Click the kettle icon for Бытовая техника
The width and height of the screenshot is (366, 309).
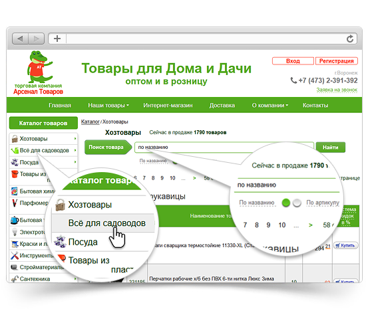tap(15, 220)
